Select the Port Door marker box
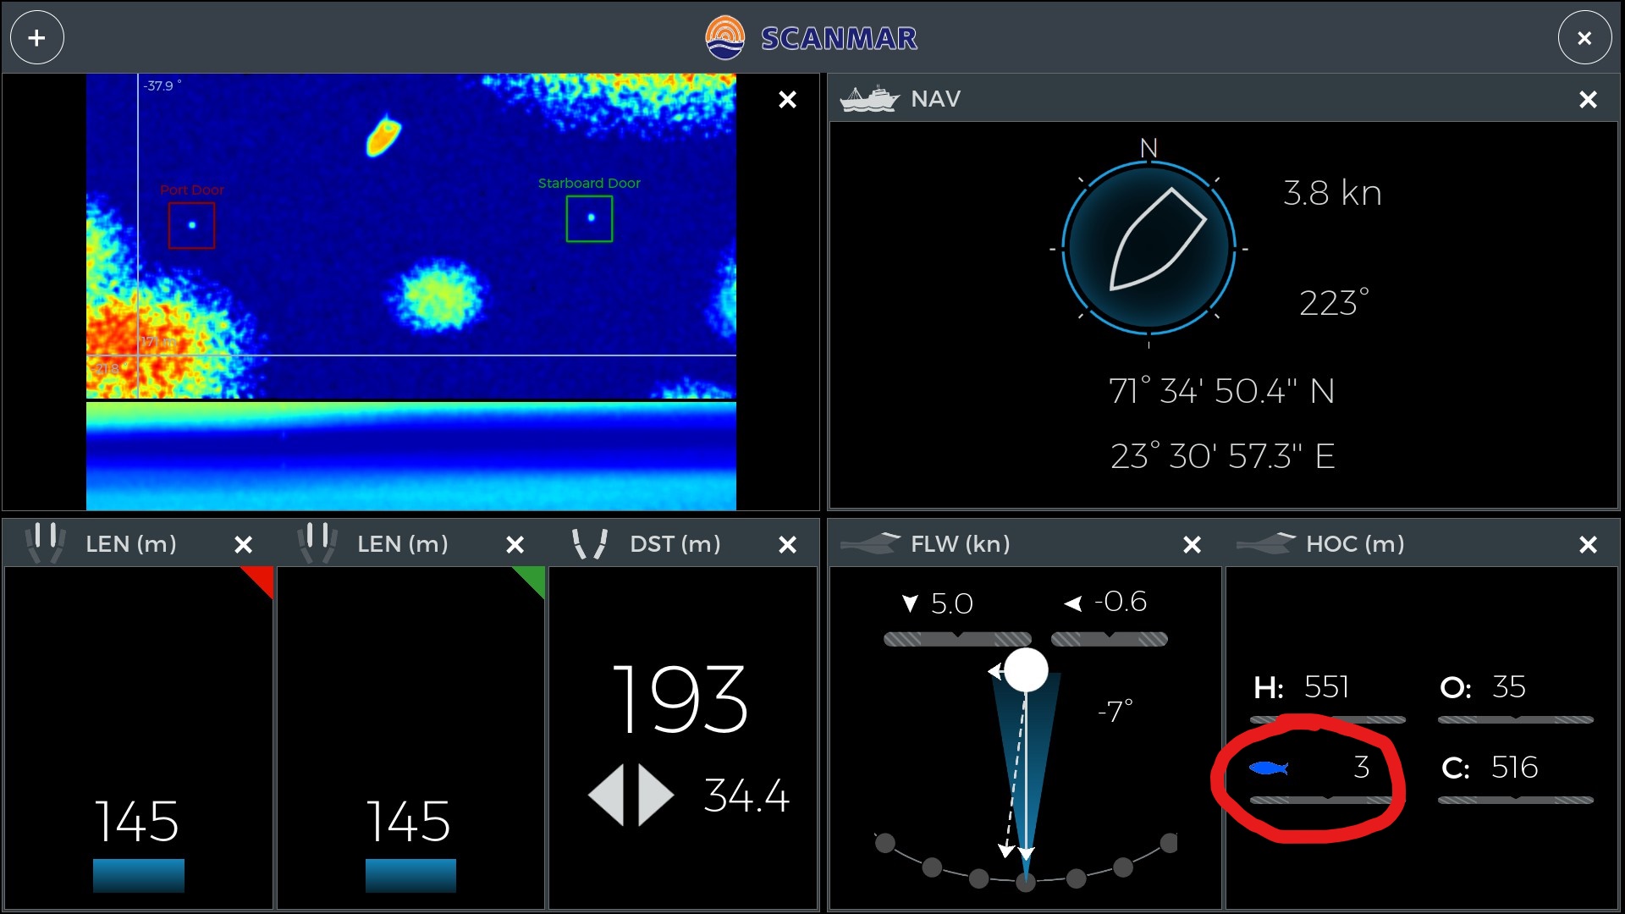 tap(191, 225)
